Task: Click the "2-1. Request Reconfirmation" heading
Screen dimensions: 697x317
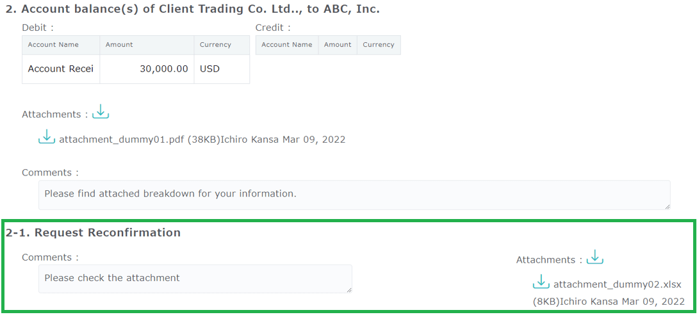Action: point(93,232)
